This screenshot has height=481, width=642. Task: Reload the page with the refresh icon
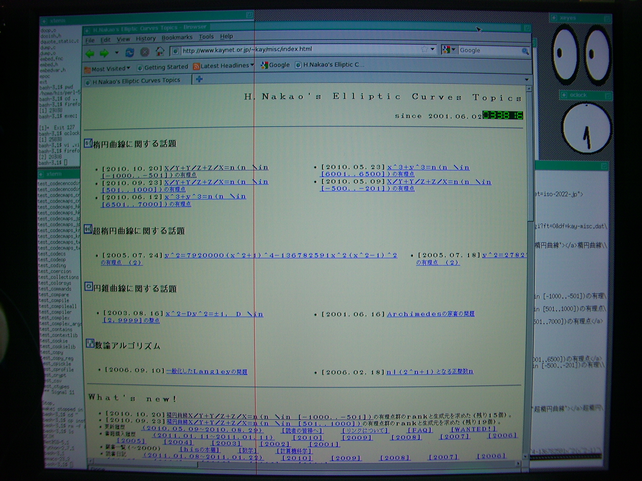[129, 52]
